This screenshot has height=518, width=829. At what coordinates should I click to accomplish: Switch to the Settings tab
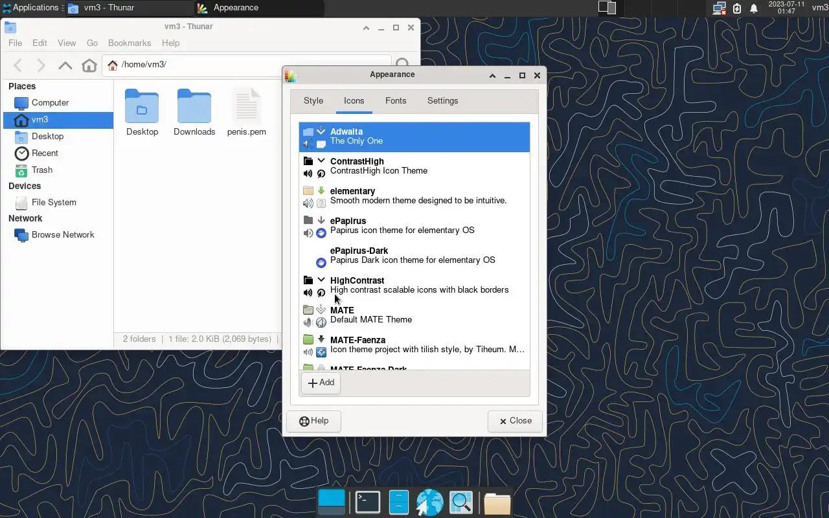pyautogui.click(x=442, y=101)
